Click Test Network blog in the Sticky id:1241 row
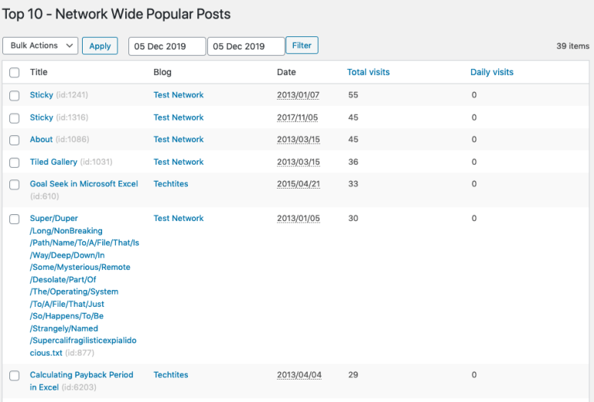This screenshot has height=402, width=594. click(x=179, y=94)
